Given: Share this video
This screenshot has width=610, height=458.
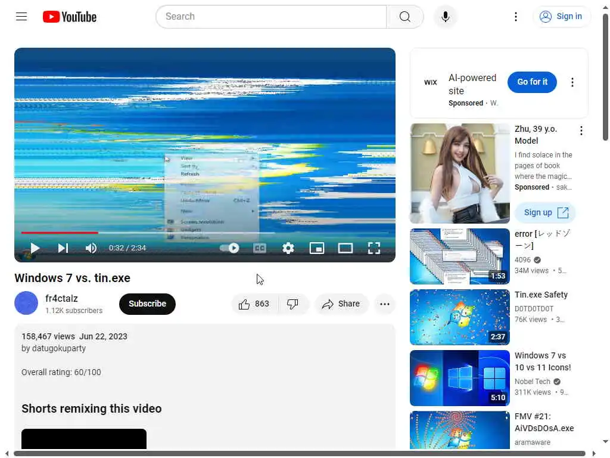Looking at the screenshot, I should pyautogui.click(x=341, y=304).
